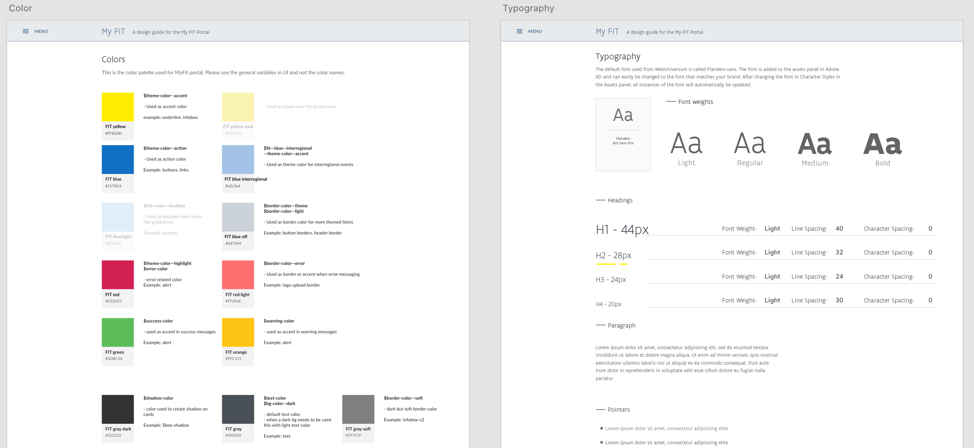Screen dimensions: 974x448
Task: Select H4 line spacing value 30
Action: [840, 300]
